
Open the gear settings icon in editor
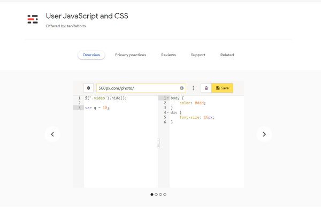point(88,88)
